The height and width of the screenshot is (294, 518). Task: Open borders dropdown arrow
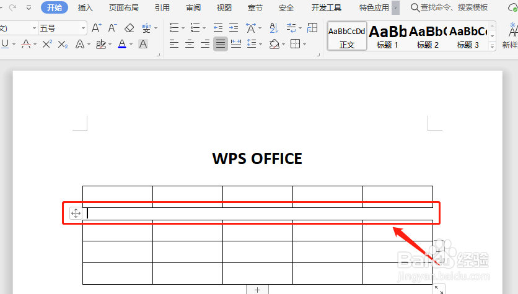[305, 44]
